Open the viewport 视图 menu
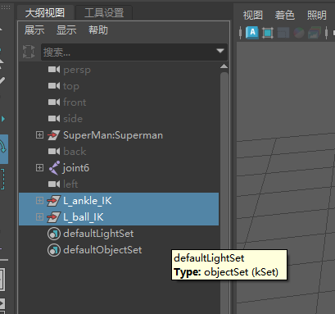Image resolution: width=335 pixels, height=314 pixels. (x=253, y=15)
